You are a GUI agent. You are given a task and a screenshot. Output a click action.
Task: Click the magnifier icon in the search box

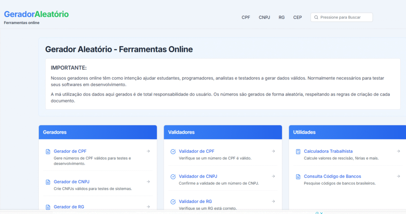tap(316, 17)
